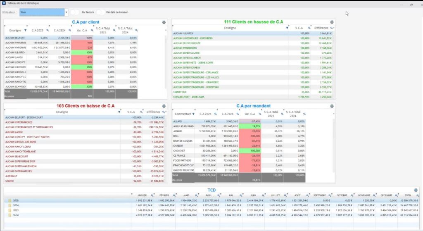The image size is (423, 231).
Task: Click the Utilisateur field showing Tous
Action: (x=42, y=12)
